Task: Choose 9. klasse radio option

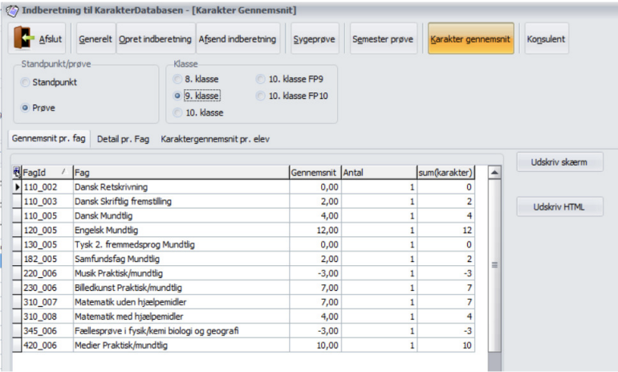Action: (177, 96)
